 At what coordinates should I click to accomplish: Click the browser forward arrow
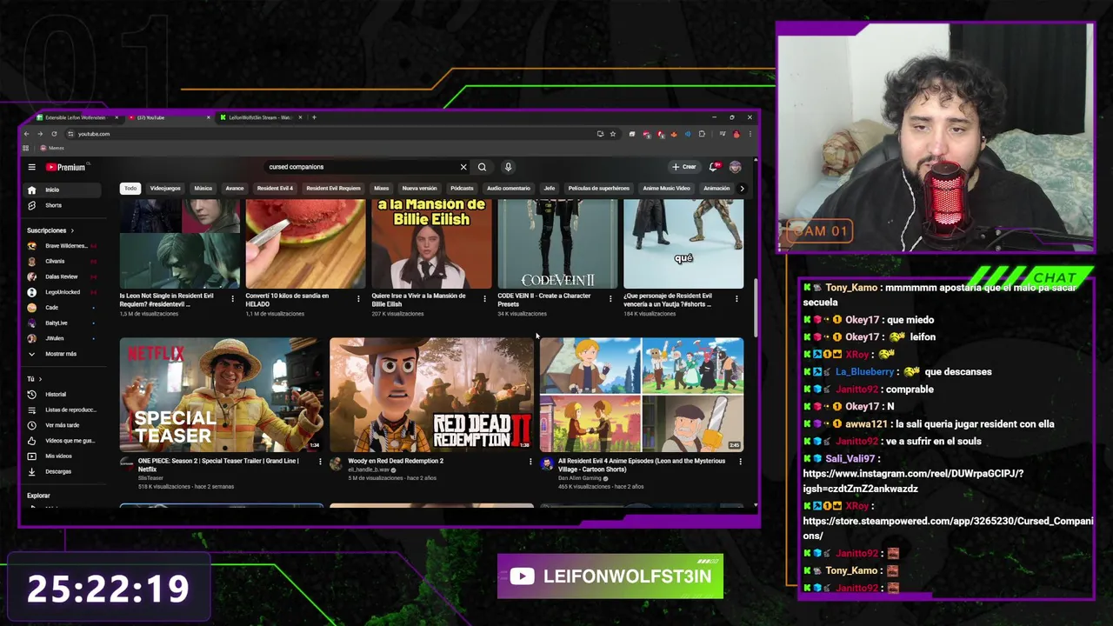(x=40, y=134)
